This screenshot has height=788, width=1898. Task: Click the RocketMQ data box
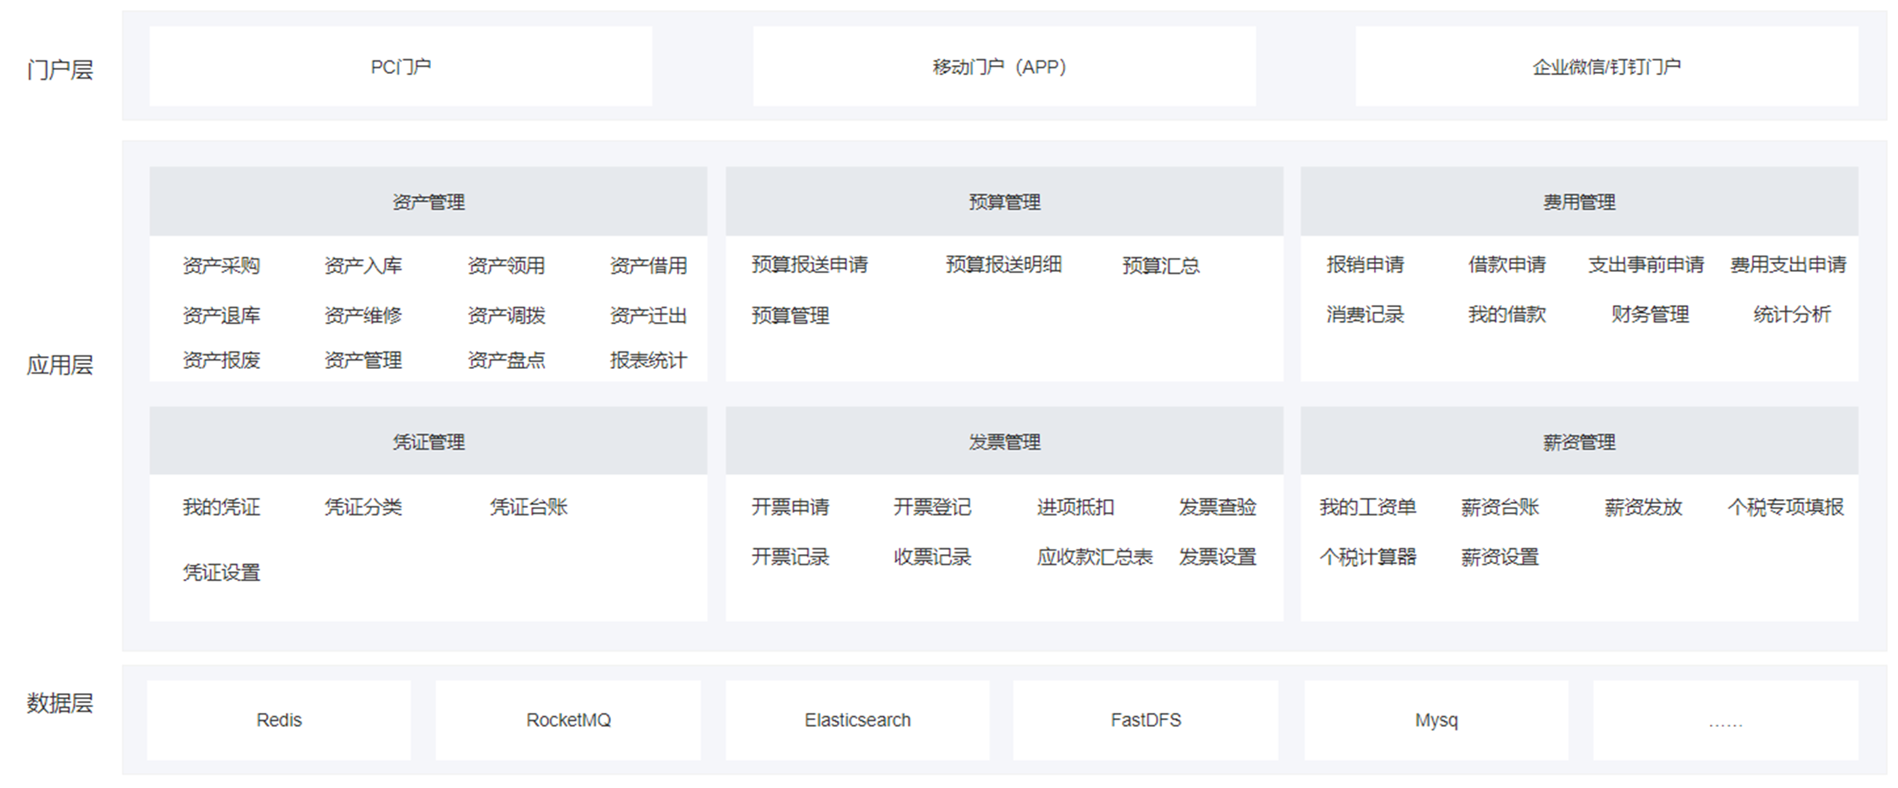click(568, 720)
